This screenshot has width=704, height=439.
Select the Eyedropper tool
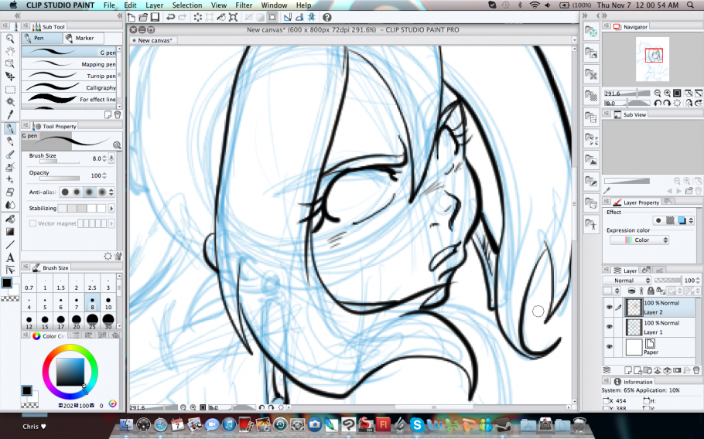10,115
